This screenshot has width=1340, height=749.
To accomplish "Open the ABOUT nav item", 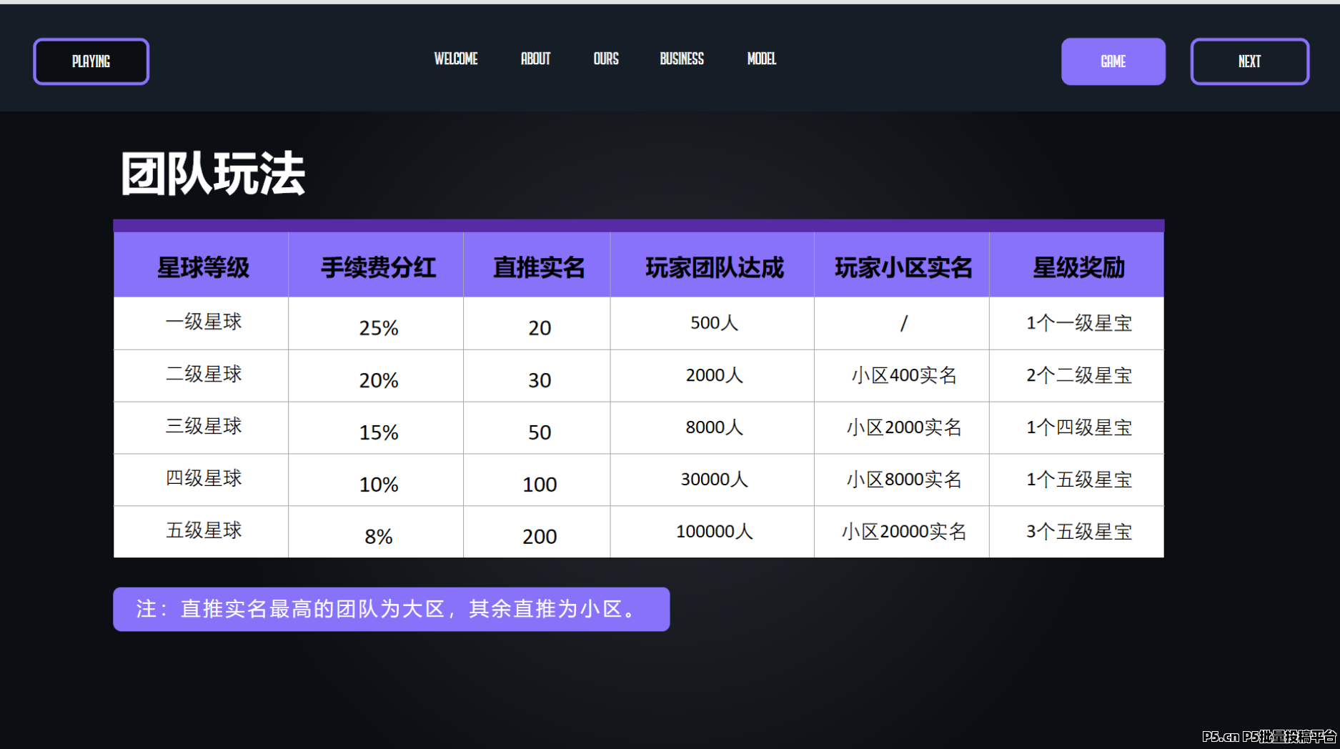I will (535, 60).
